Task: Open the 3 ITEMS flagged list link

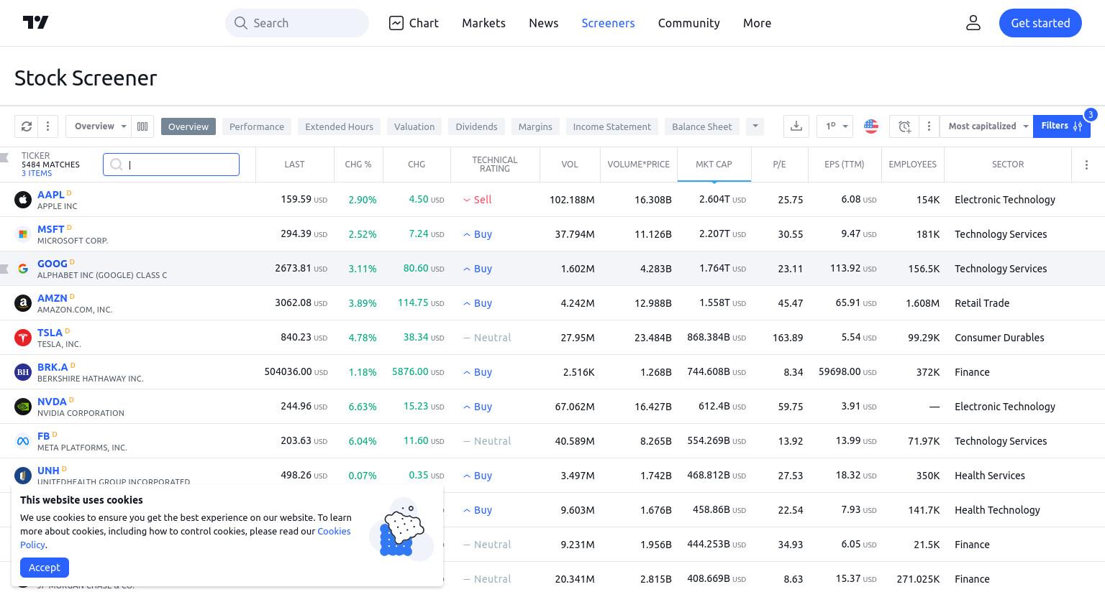Action: [x=37, y=173]
